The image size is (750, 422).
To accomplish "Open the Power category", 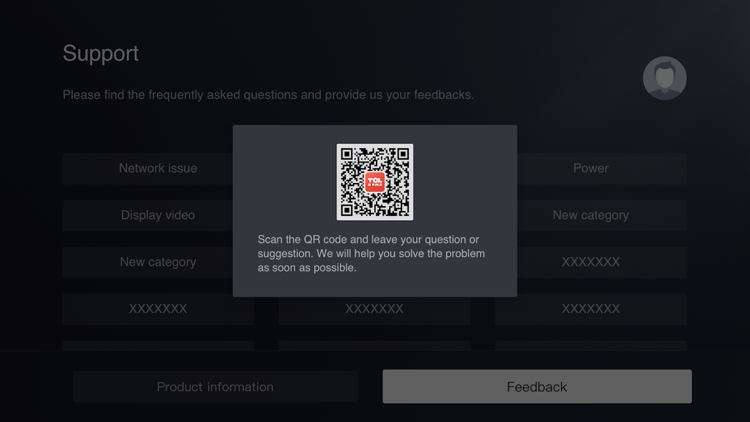I will [x=591, y=168].
